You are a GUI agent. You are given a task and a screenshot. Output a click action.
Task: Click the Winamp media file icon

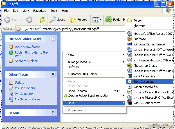coord(130,87)
